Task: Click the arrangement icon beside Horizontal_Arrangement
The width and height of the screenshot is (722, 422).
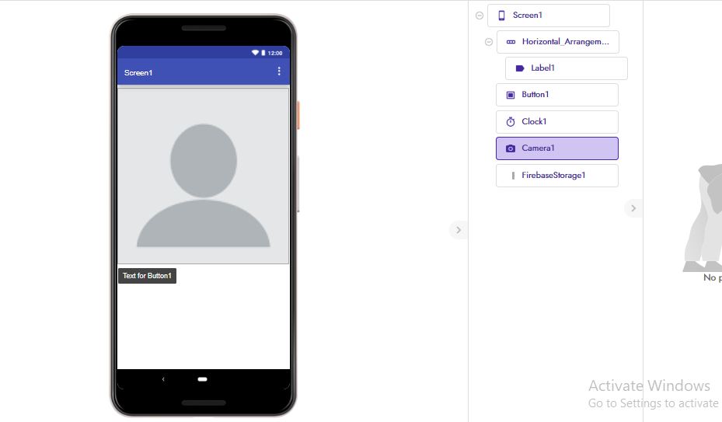Action: pos(511,42)
